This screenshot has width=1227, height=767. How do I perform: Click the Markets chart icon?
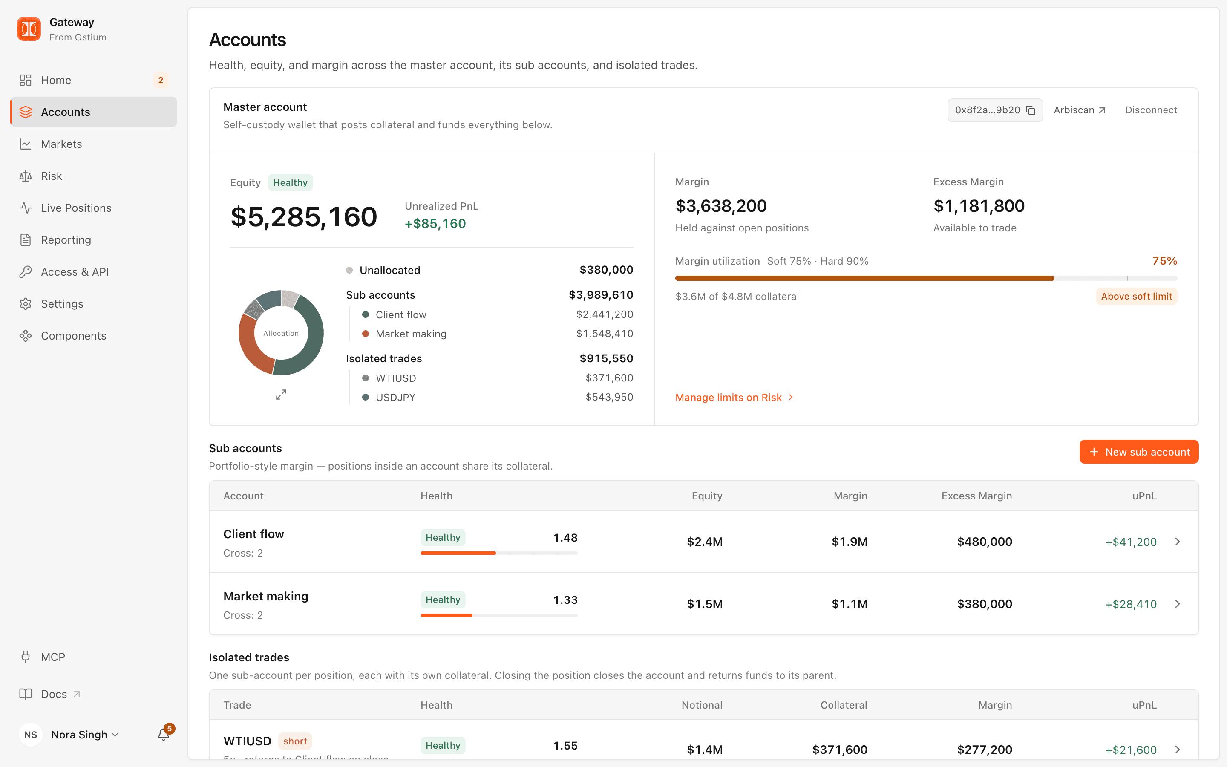click(x=26, y=144)
